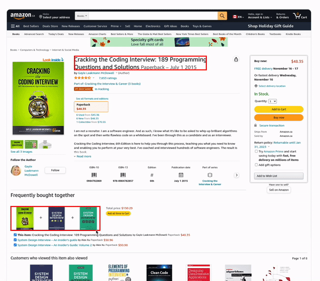320x281 pixels.
Task: Expand Return policy details chevron
Action: [x=269, y=147]
